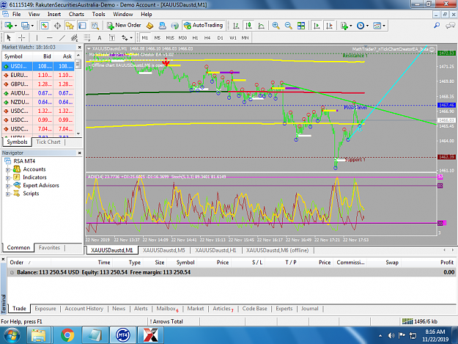Open the Templates dropdown
Screen dimensions: 458x344
click(379, 26)
